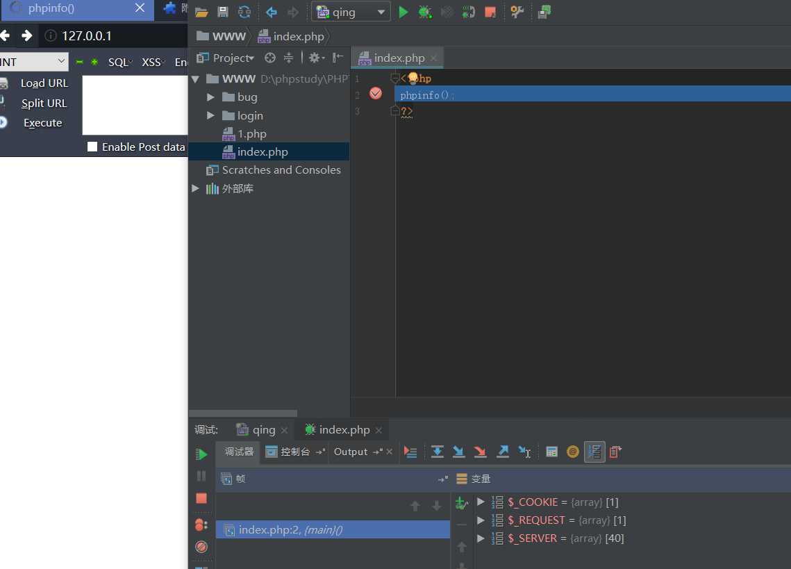This screenshot has height=569, width=791.
Task: Select Scratches and Consoles node
Action: pos(274,170)
